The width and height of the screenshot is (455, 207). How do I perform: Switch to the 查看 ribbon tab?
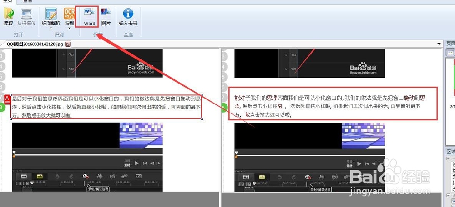tap(27, 1)
